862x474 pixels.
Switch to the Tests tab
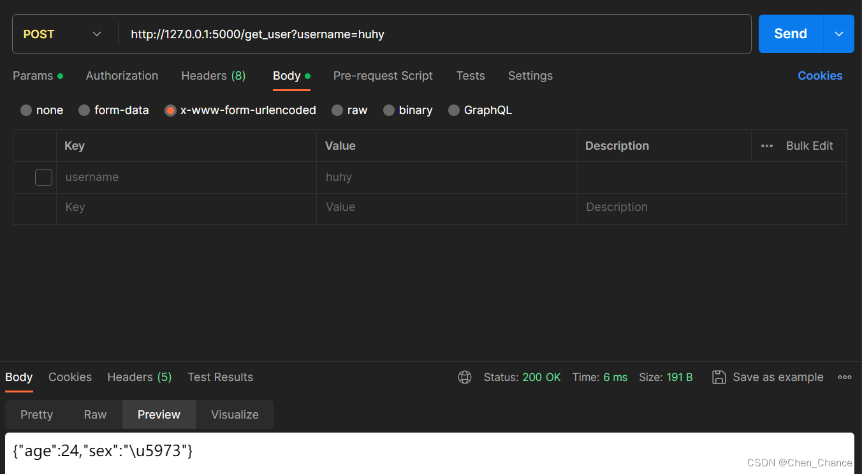coord(471,76)
